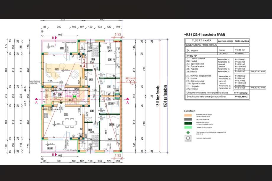The width and height of the screenshot is (272, 181).
Task: Click the light green thermal block swatch
Action: tap(188, 128)
